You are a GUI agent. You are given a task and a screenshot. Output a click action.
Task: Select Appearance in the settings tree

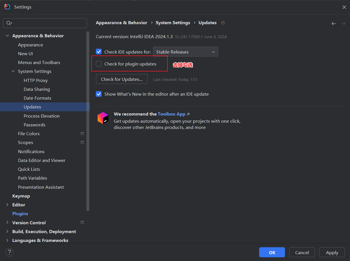tap(31, 45)
